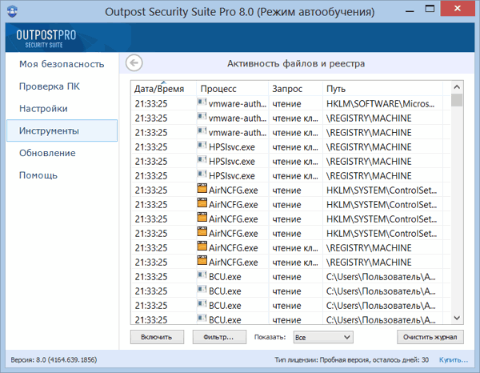Follow the Купить... link
This screenshot has height=373, width=480.
tap(453, 360)
